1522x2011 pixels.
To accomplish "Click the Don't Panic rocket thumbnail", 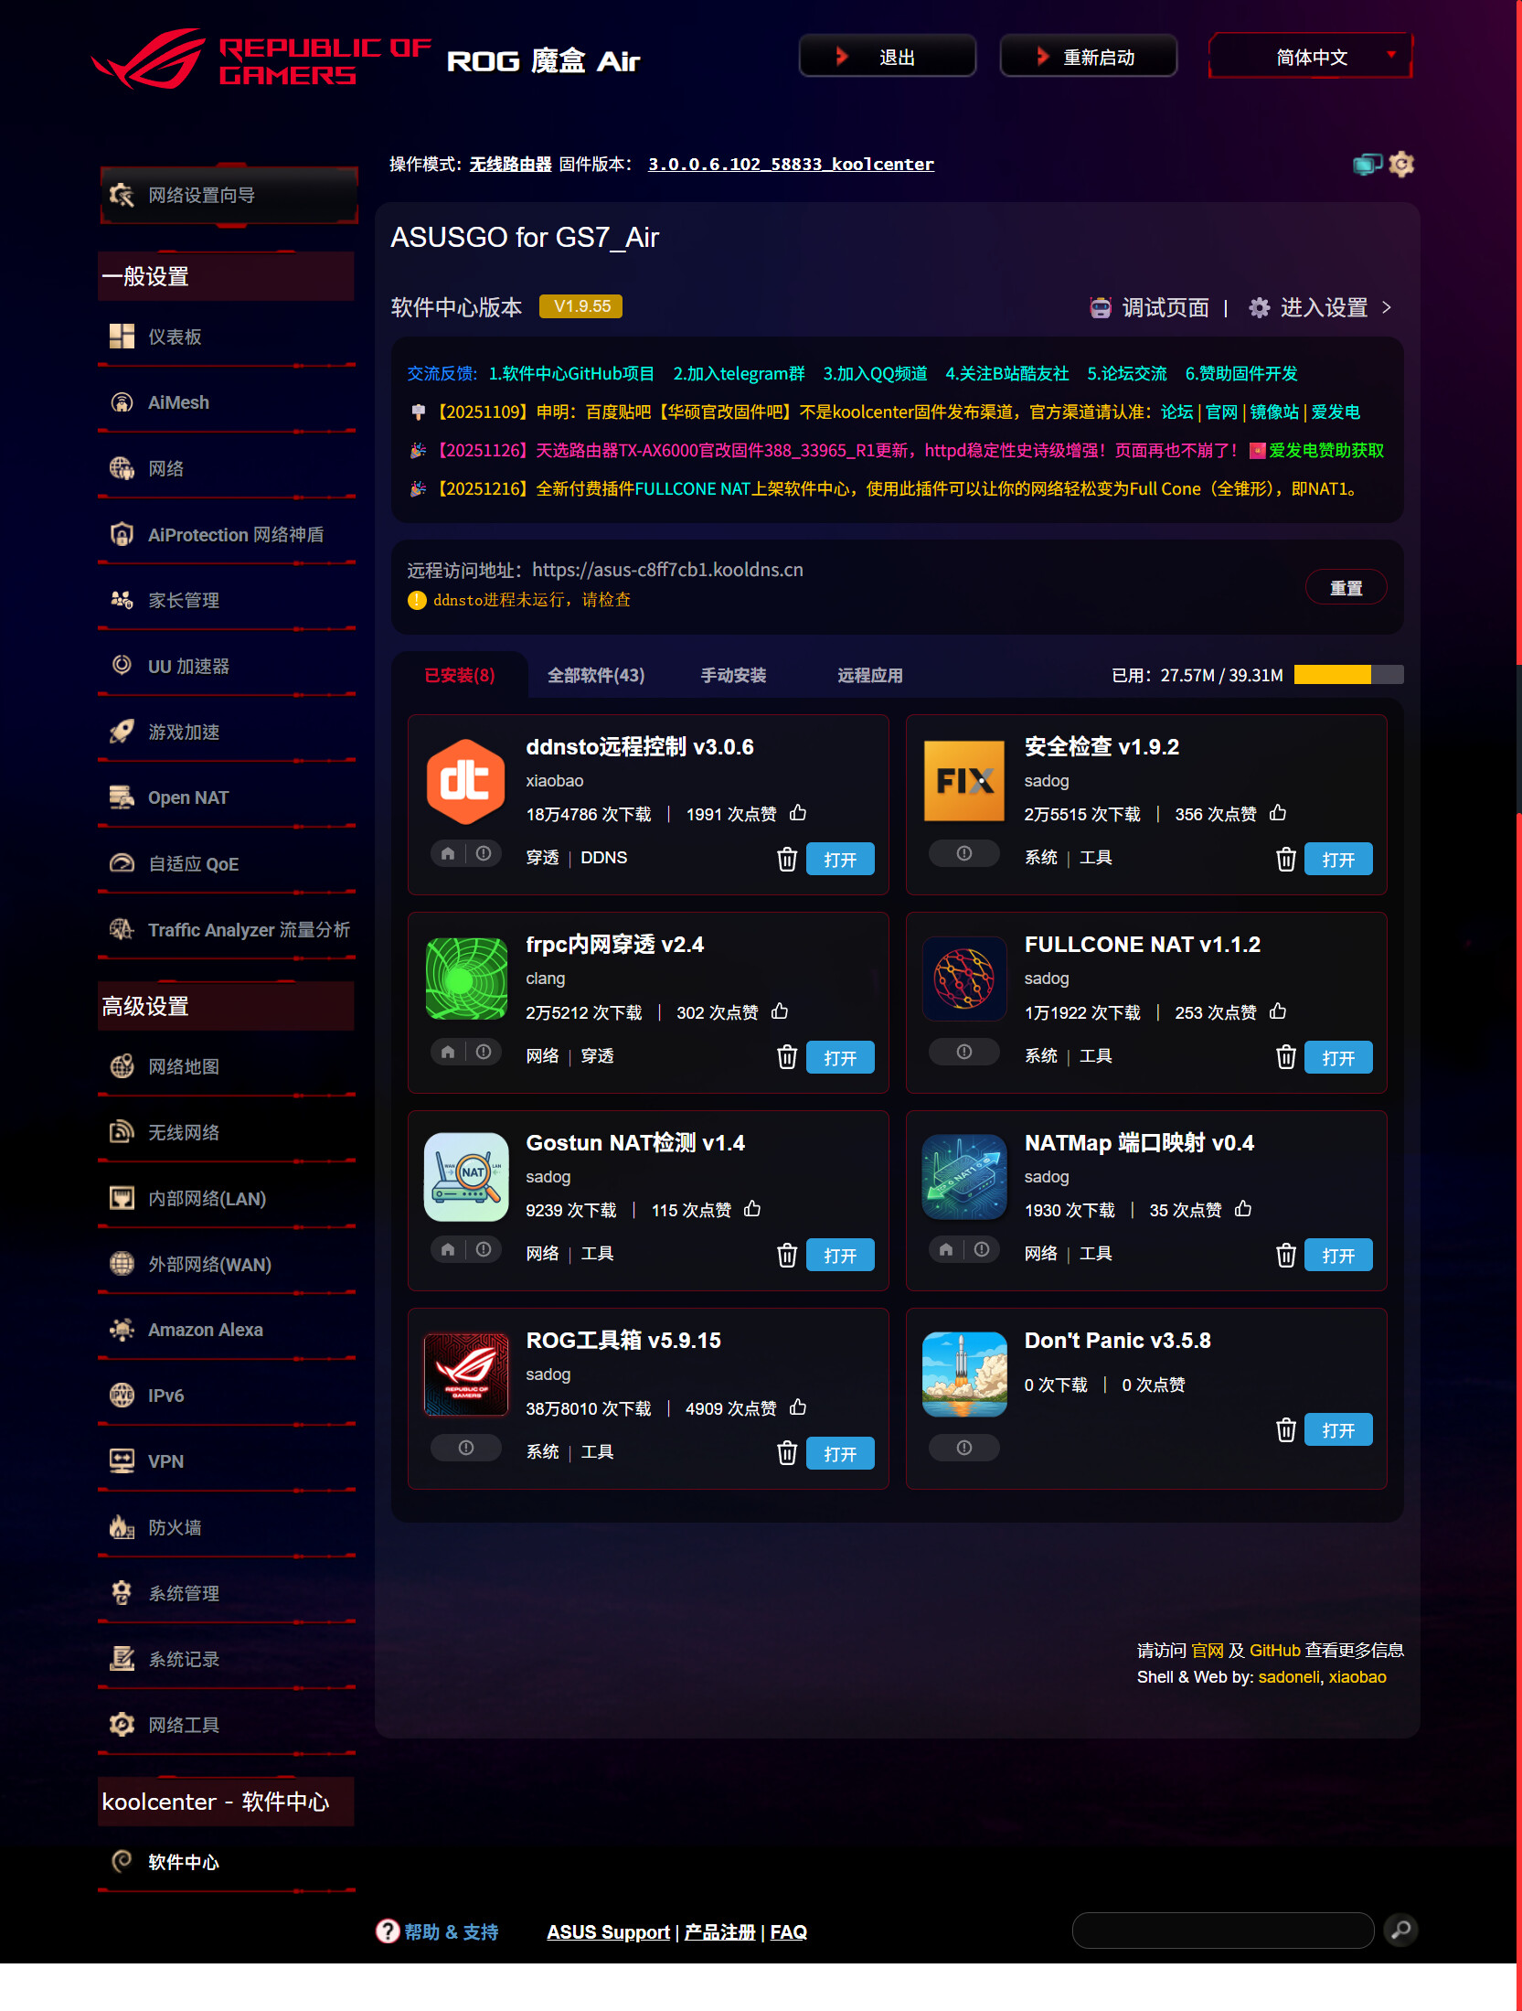I will click(964, 1375).
